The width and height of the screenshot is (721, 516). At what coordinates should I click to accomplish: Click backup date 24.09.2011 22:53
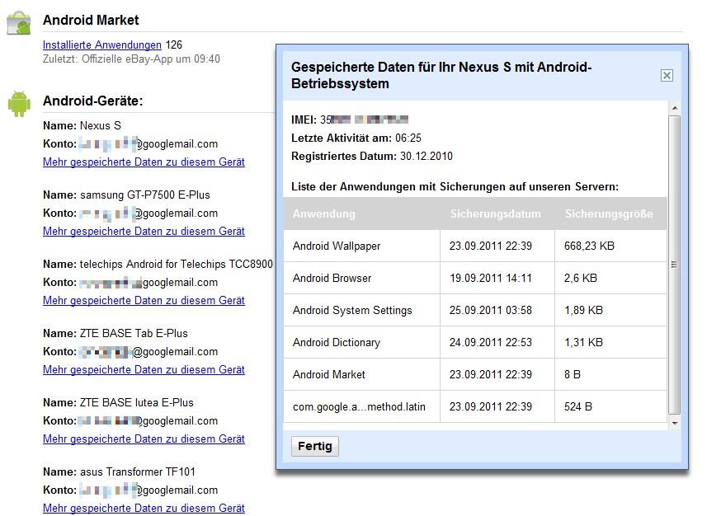[491, 343]
